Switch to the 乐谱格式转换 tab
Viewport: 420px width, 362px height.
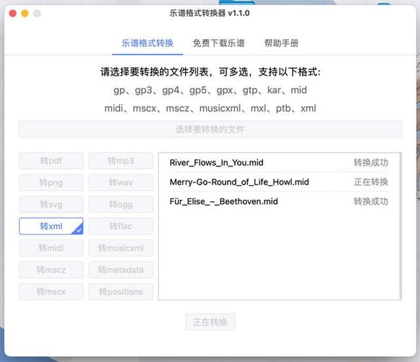coord(147,43)
